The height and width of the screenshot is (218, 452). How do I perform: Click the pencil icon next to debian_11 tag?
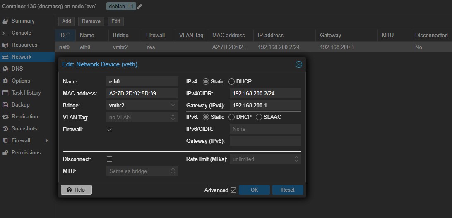click(x=140, y=7)
